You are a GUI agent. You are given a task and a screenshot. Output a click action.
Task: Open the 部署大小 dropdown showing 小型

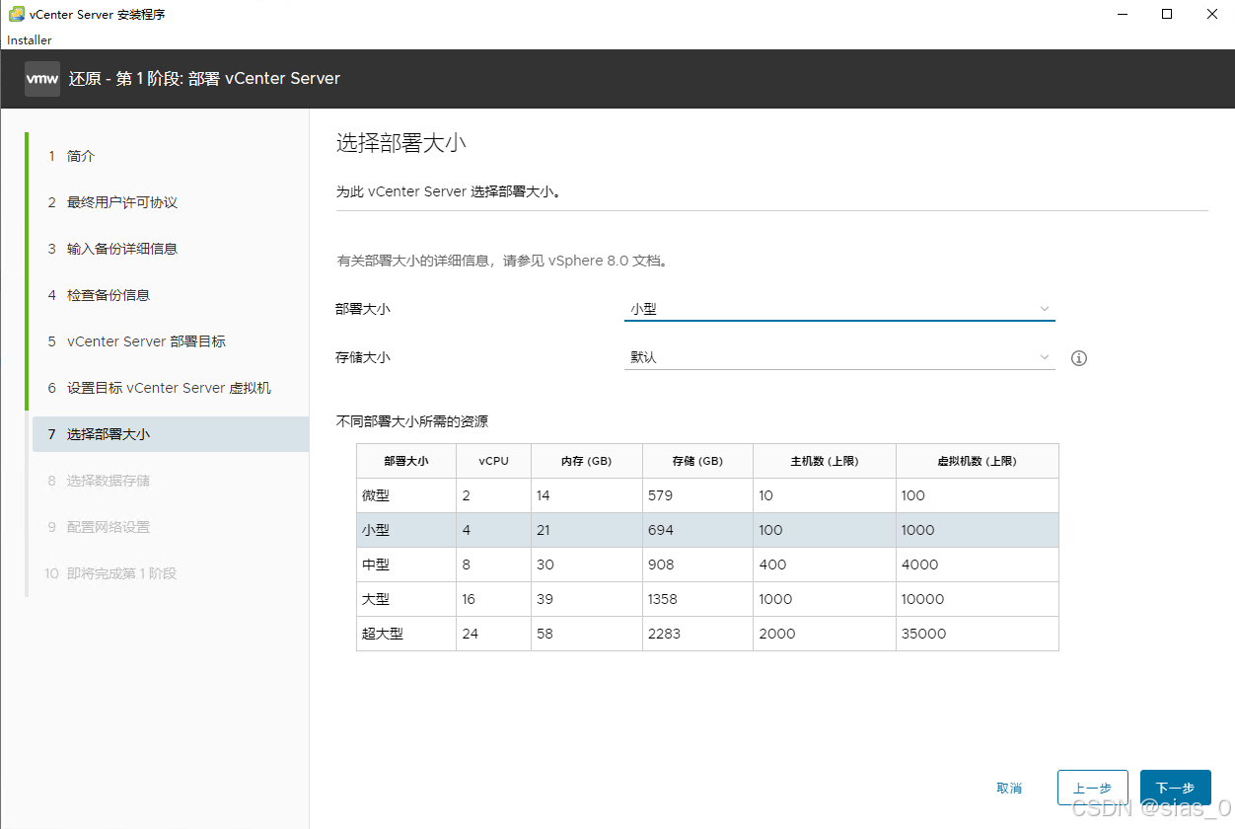[x=839, y=309]
